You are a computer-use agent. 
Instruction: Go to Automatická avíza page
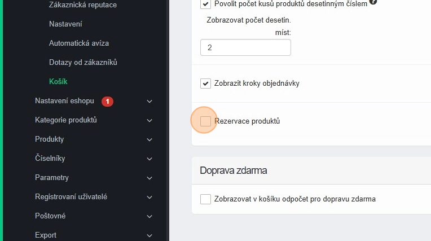point(79,43)
